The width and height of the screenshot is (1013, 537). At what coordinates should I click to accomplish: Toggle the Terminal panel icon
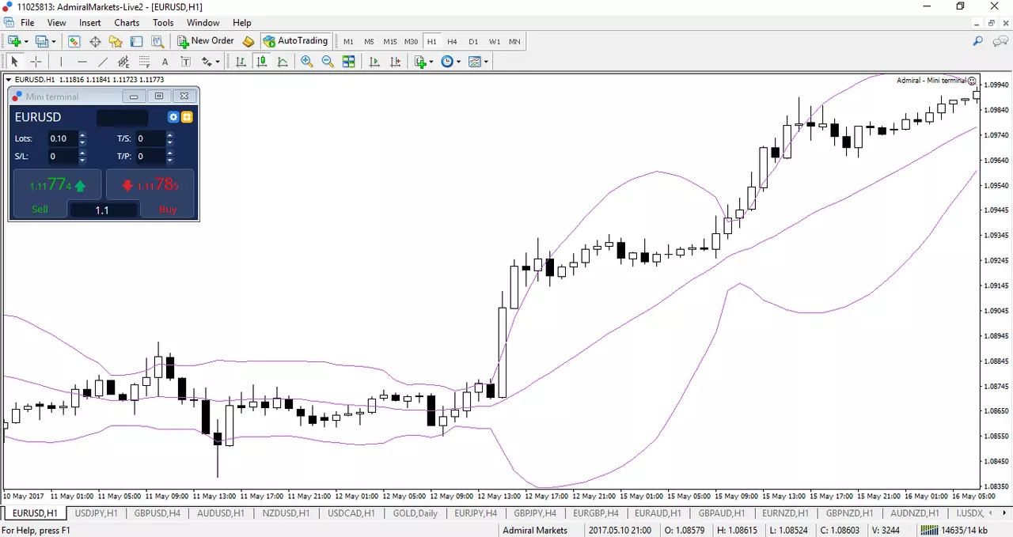point(136,41)
